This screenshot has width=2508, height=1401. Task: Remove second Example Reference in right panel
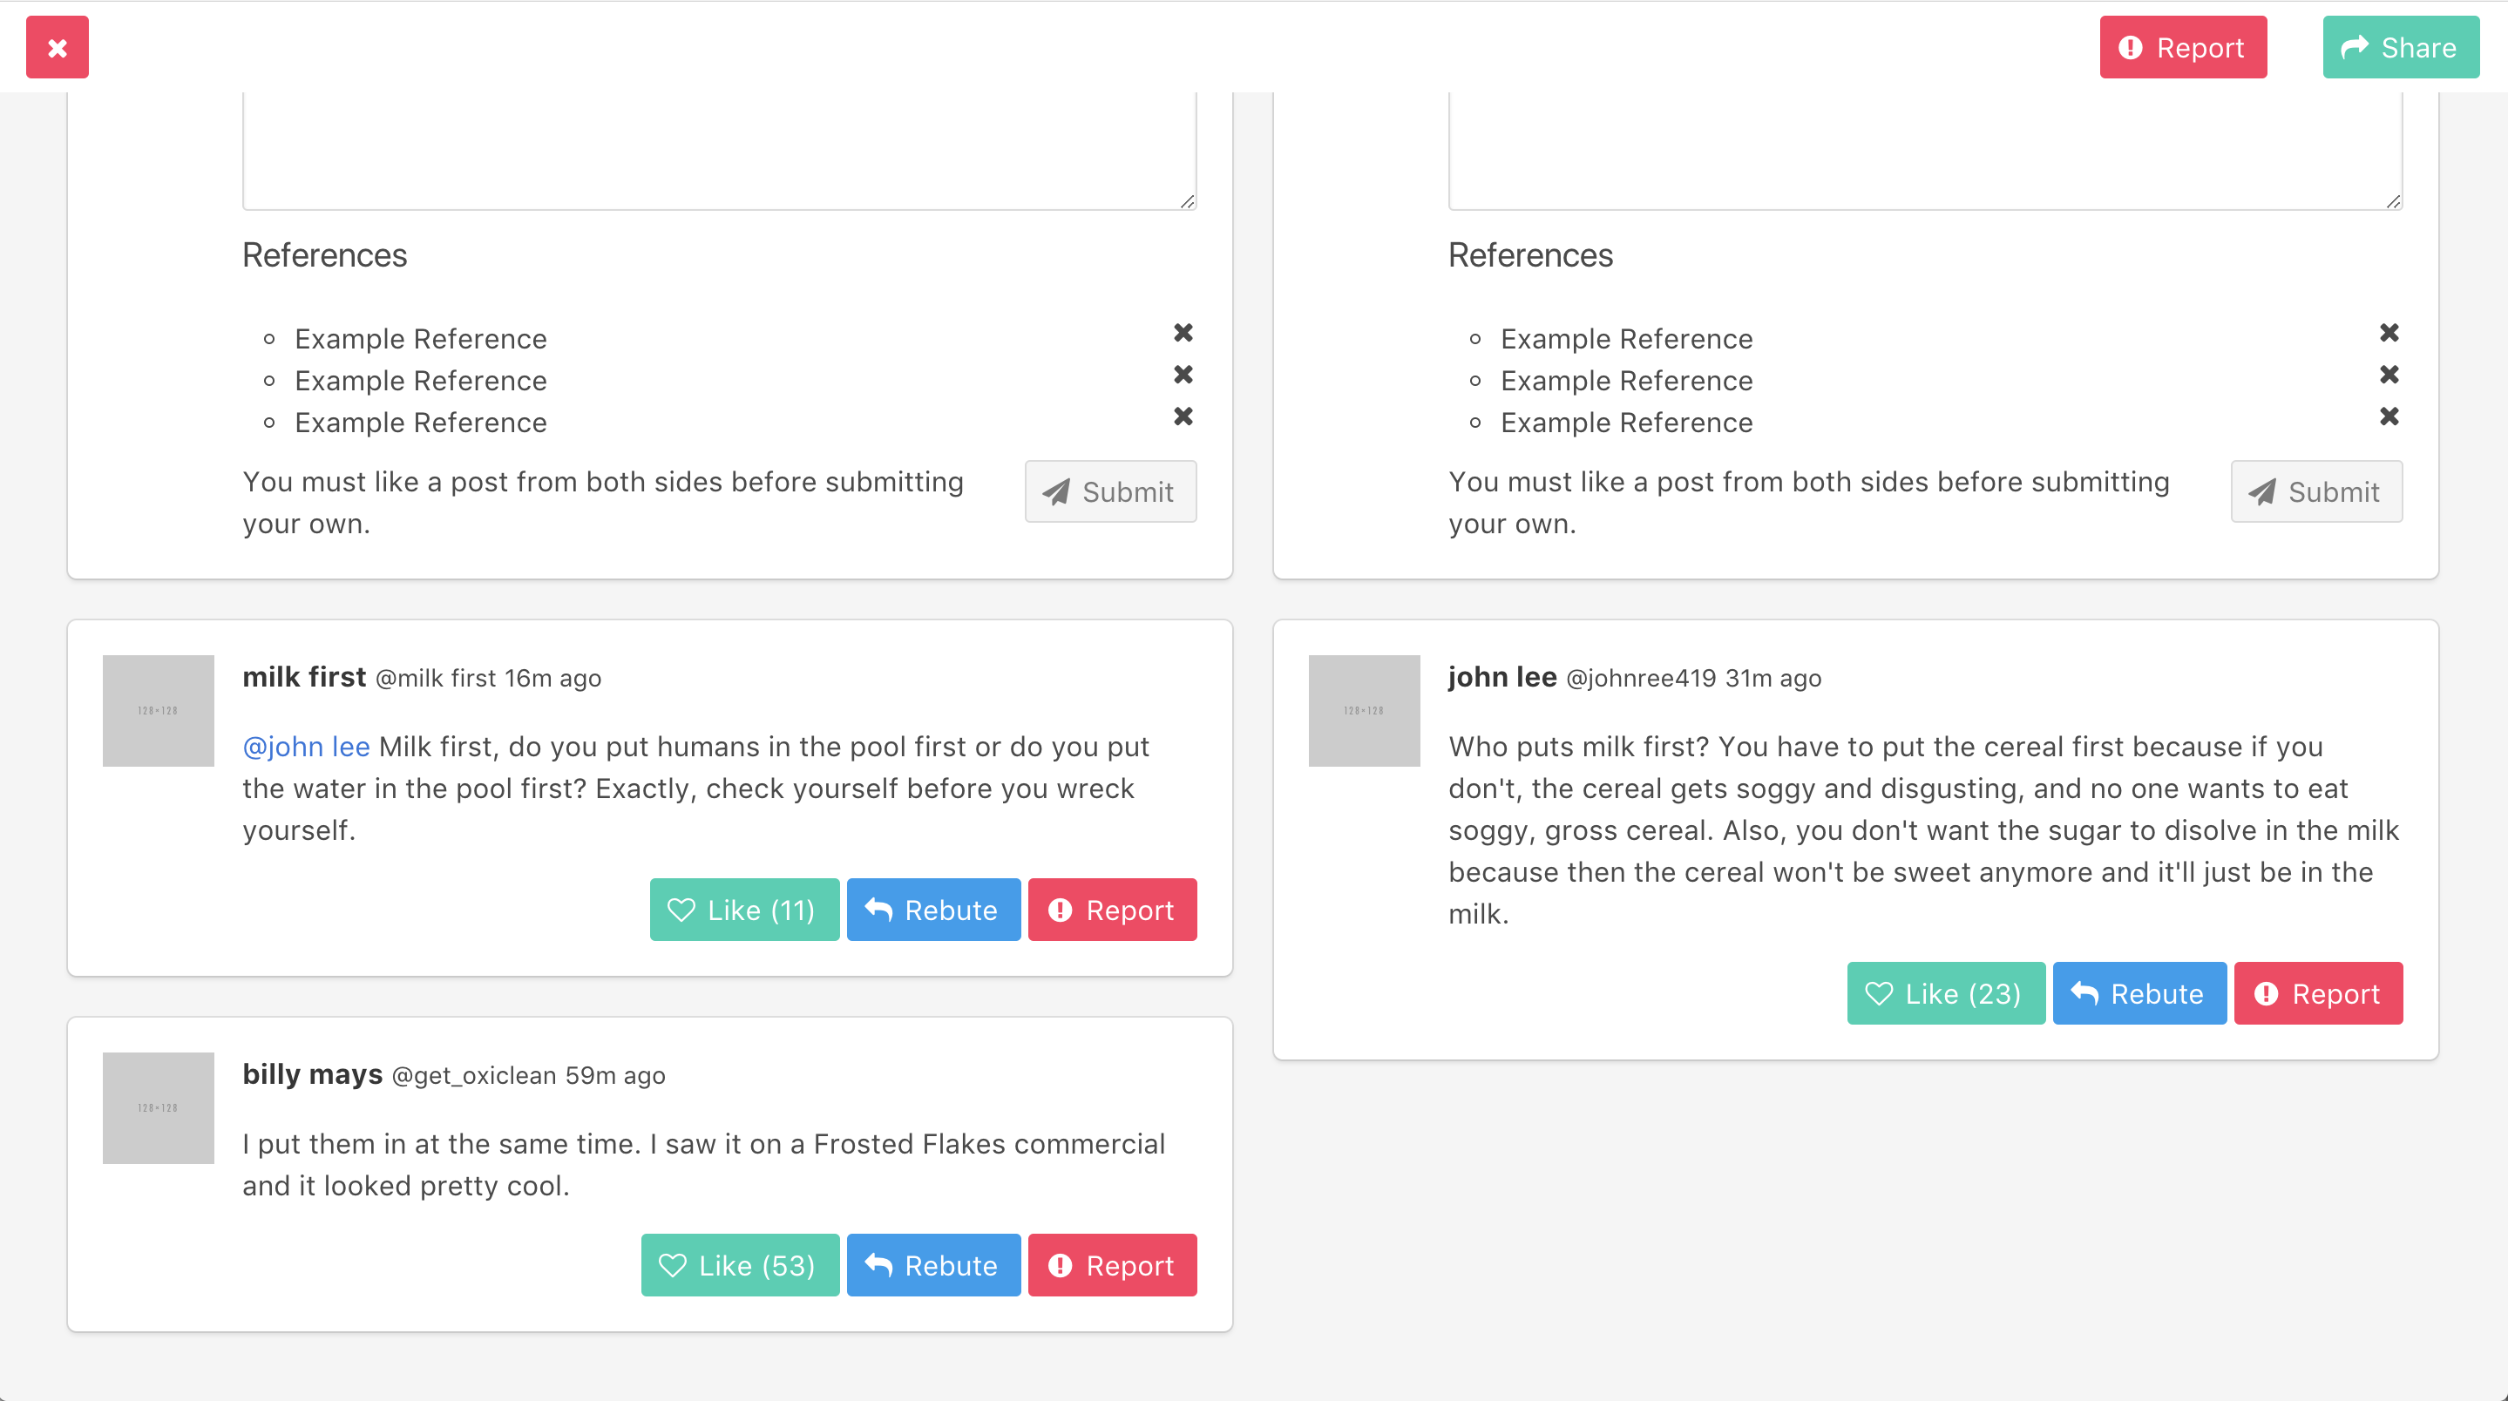click(x=2389, y=375)
